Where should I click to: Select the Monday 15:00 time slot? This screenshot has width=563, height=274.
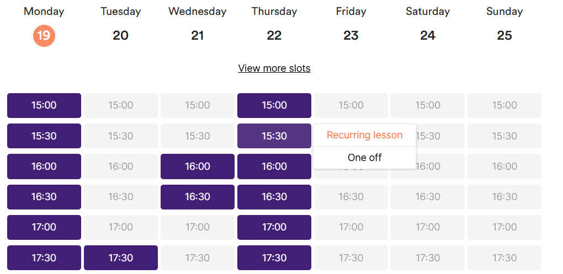44,105
